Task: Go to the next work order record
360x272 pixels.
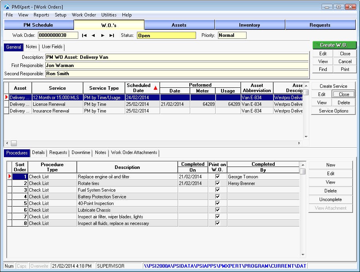Action: click(103, 35)
